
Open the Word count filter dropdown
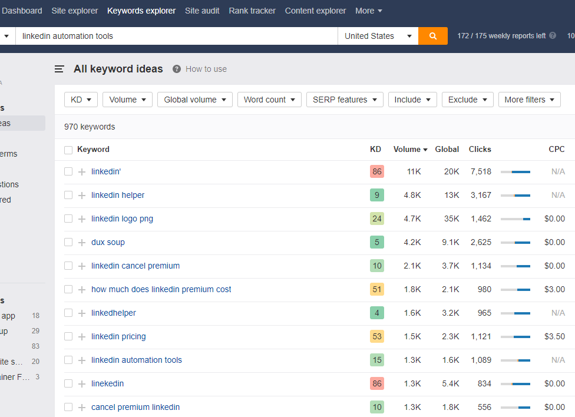[269, 100]
